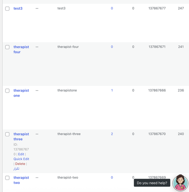
Task: Click the value 241
Action: (181, 47)
